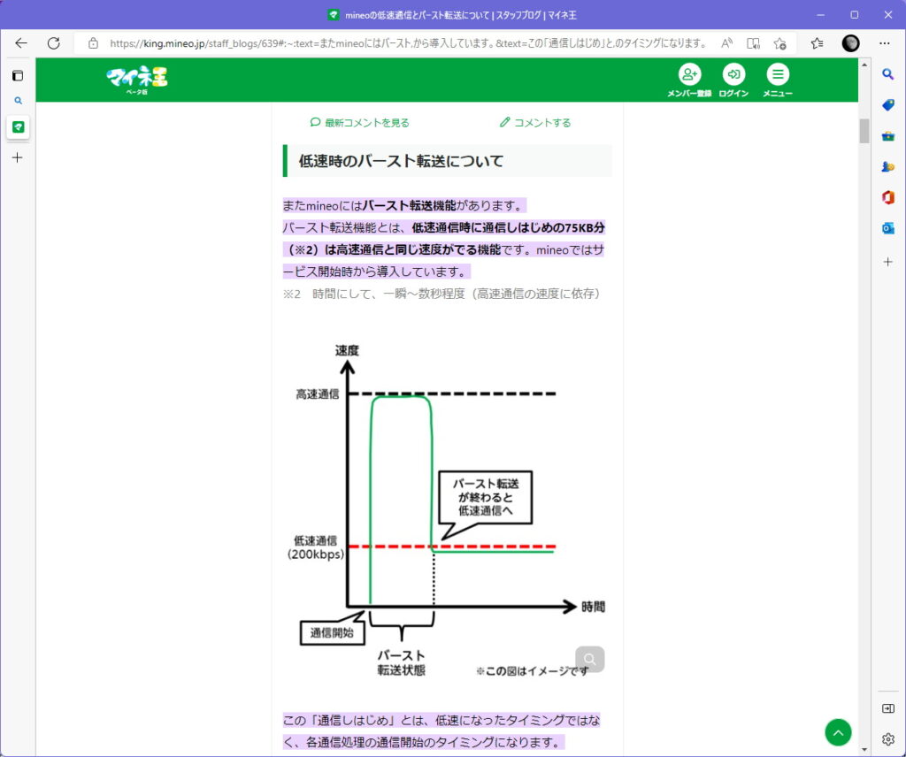Open Edge sidebar shopping tag icon

click(888, 104)
